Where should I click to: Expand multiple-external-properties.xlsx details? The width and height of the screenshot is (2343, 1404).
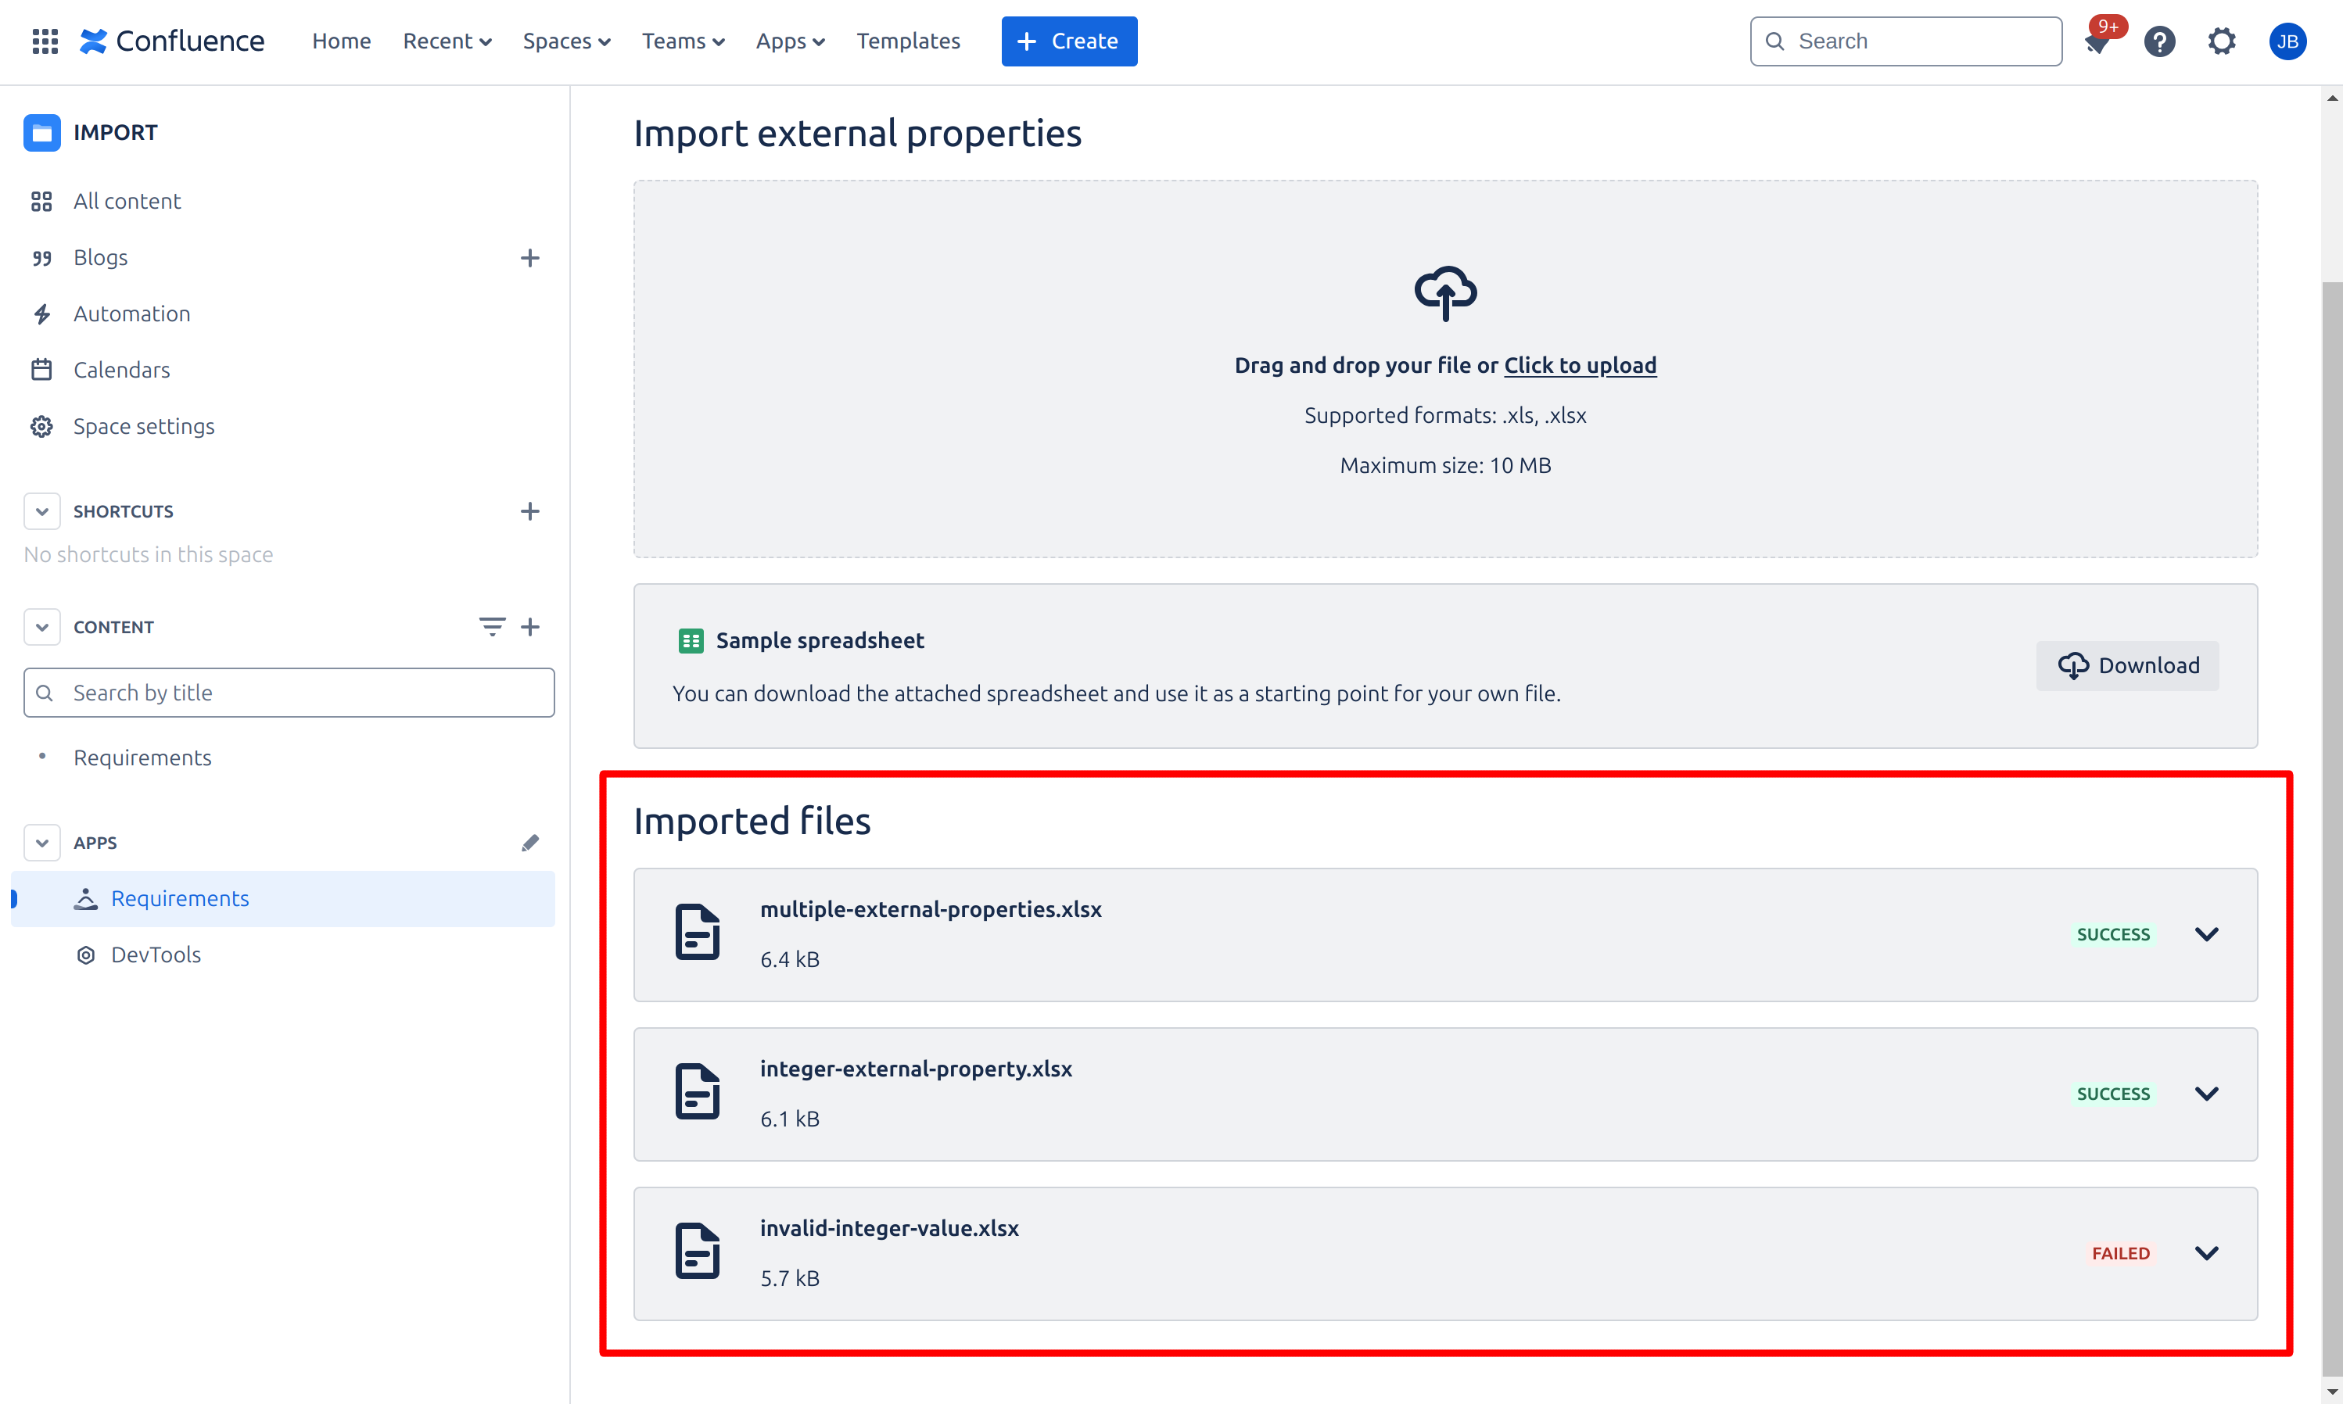click(x=2206, y=935)
